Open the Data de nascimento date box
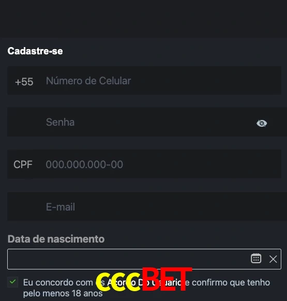This screenshot has height=301, width=287. [x=144, y=259]
